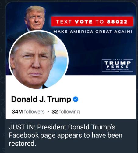
Task: Click the blue verified checkmark badge
Action: coord(76,99)
